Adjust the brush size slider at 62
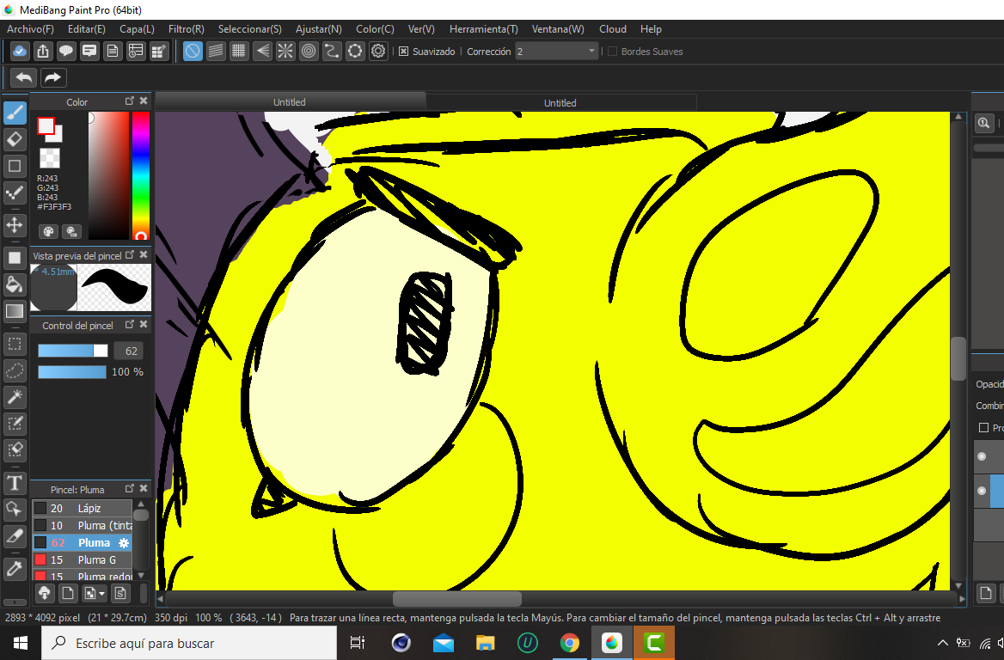The image size is (1004, 660). point(73,351)
